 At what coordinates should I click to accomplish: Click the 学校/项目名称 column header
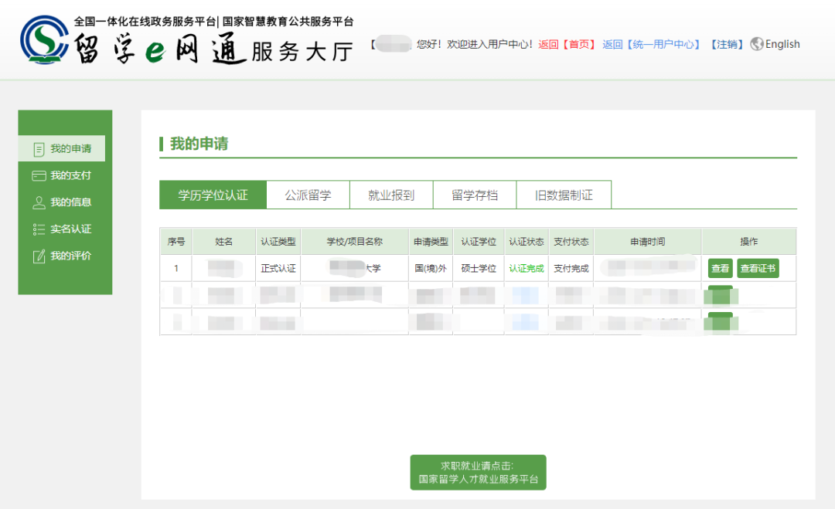[x=355, y=242]
